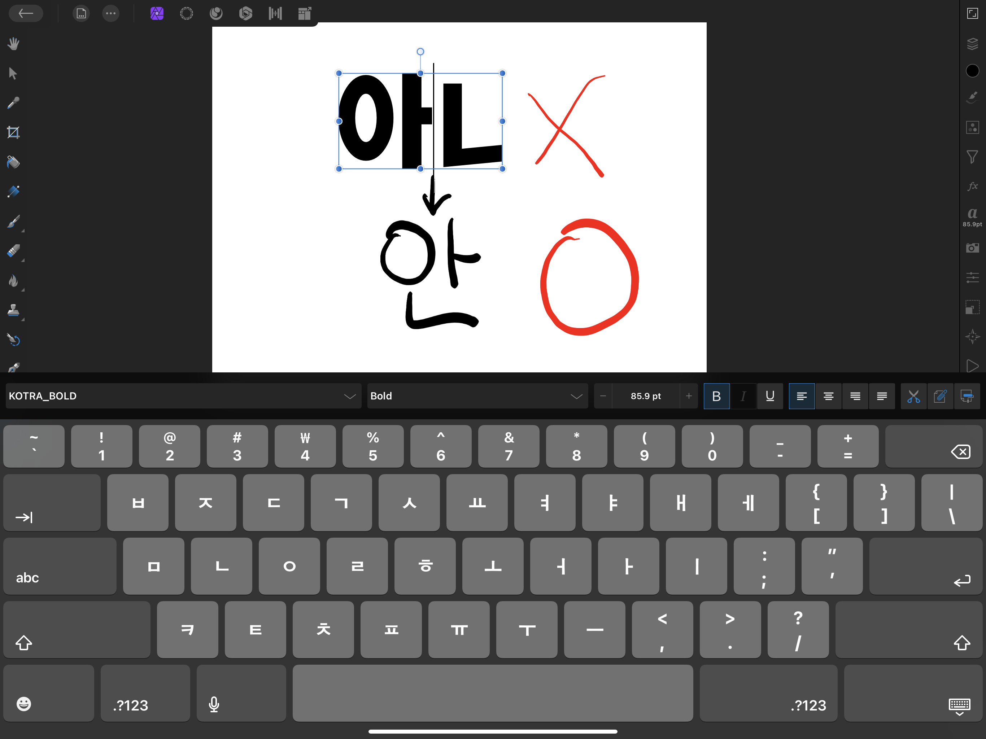Tap the ㄴ key
Image resolution: width=986 pixels, height=739 pixels.
point(222,566)
